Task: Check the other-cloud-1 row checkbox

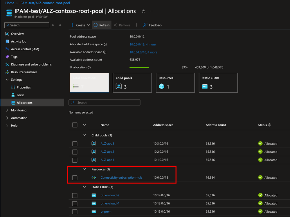Action: click(75, 204)
